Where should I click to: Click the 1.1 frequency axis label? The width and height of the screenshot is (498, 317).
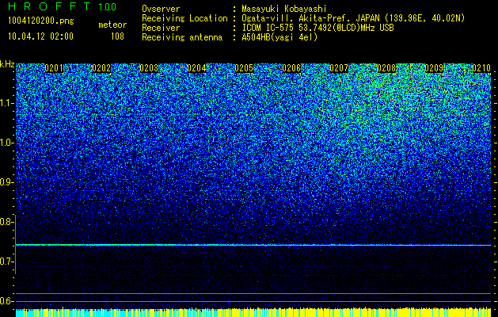7,103
